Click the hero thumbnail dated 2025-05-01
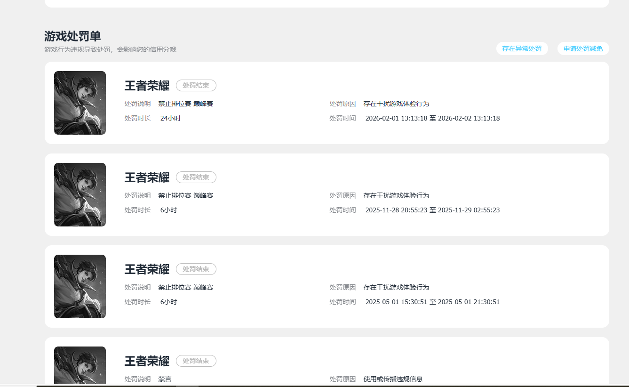629x387 pixels. 80,286
